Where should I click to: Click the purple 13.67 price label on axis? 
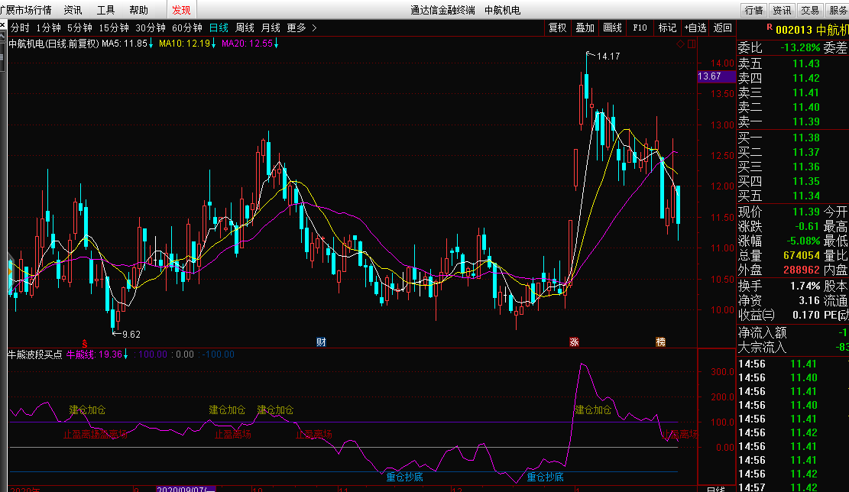[x=710, y=76]
